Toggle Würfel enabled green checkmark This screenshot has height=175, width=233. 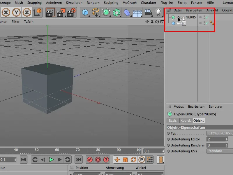click(207, 23)
